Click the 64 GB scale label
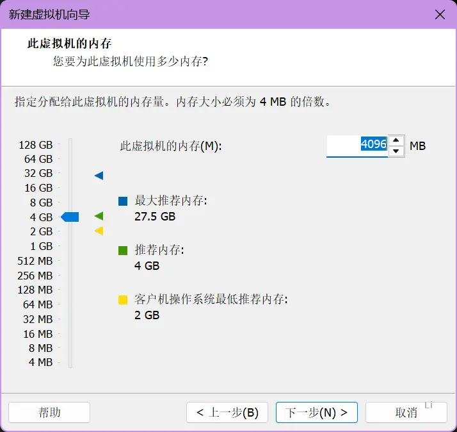The width and height of the screenshot is (457, 432). [38, 159]
